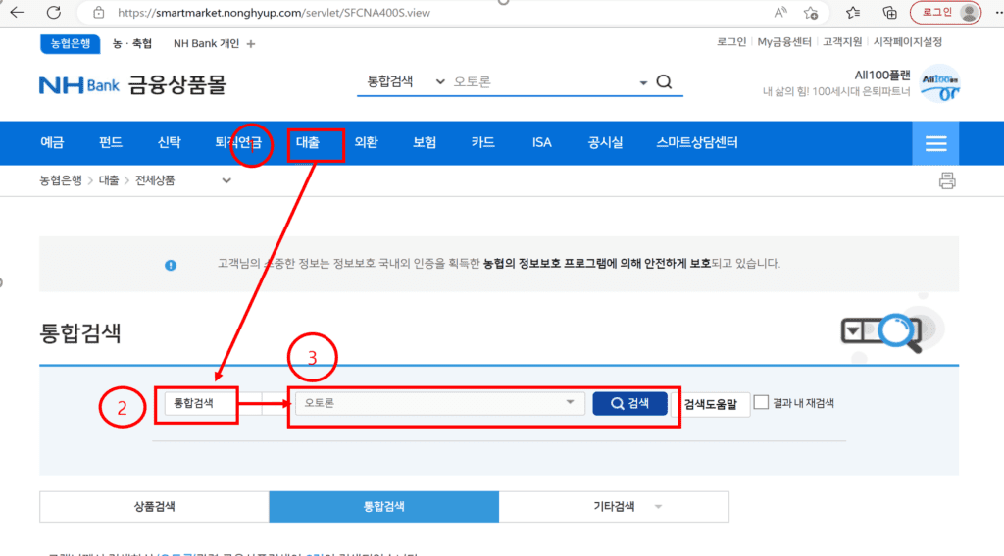The width and height of the screenshot is (1004, 556).
Task: Open the browser settings three-dot menu
Action: click(x=998, y=12)
